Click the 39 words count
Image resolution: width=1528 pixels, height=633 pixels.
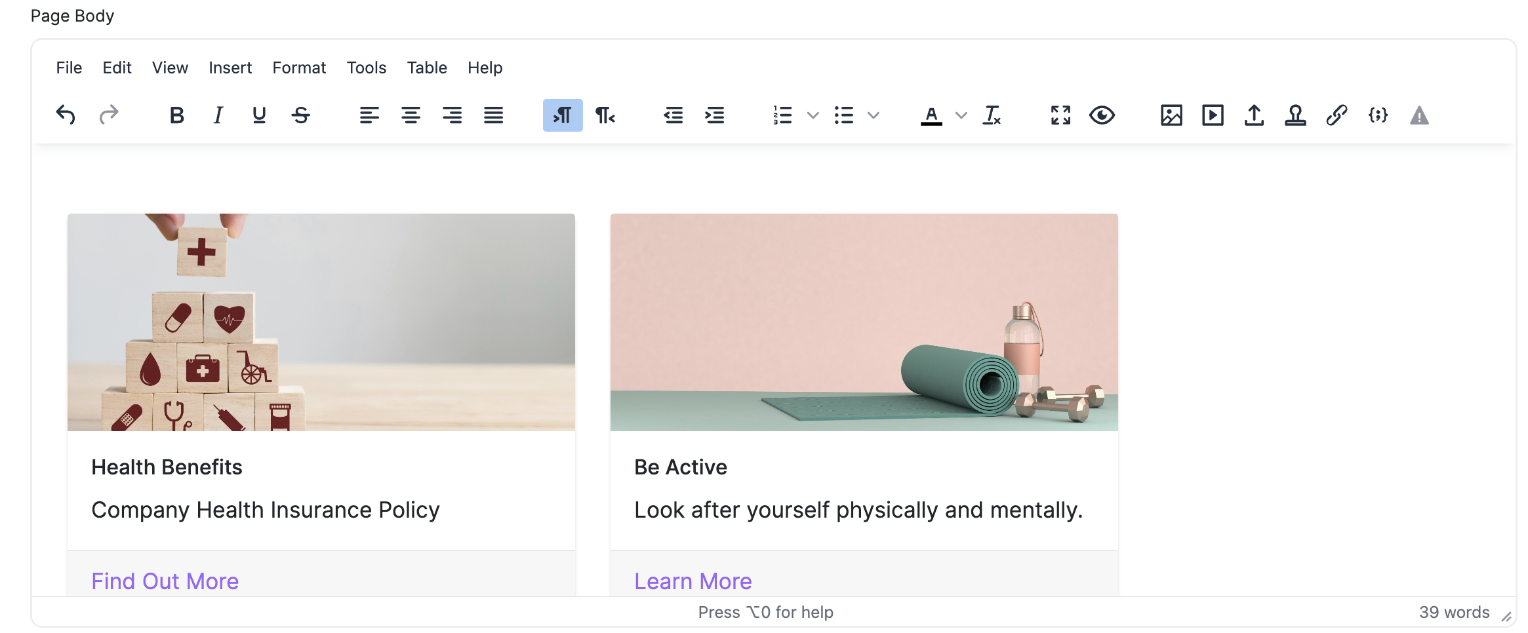(1454, 612)
